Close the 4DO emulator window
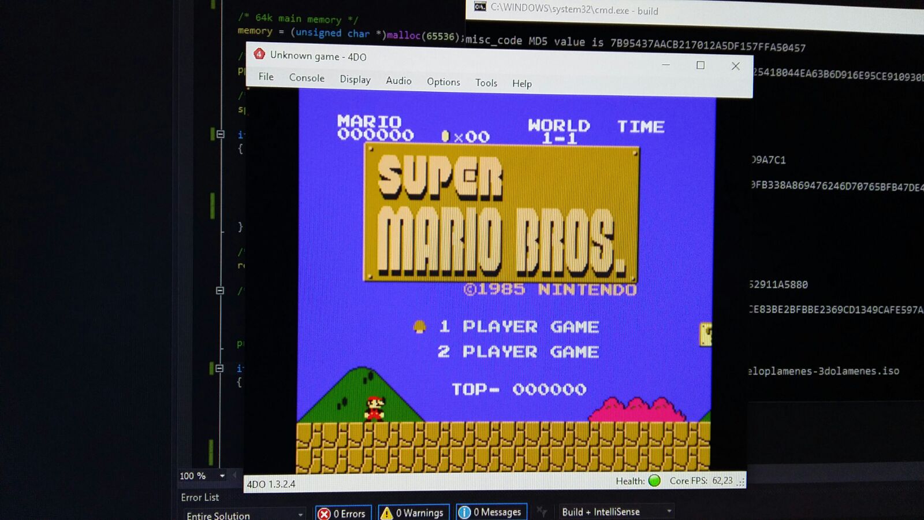924x520 pixels. pos(736,66)
